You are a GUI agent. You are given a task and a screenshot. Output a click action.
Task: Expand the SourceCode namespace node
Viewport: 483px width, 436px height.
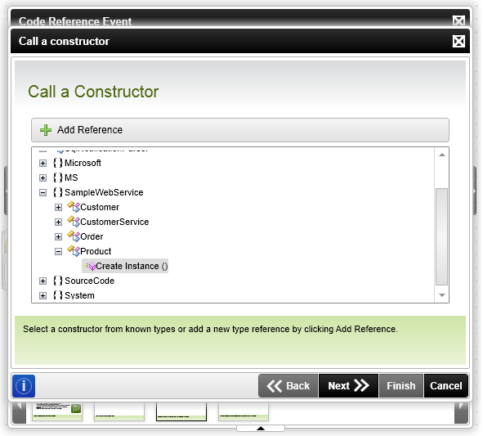(42, 281)
